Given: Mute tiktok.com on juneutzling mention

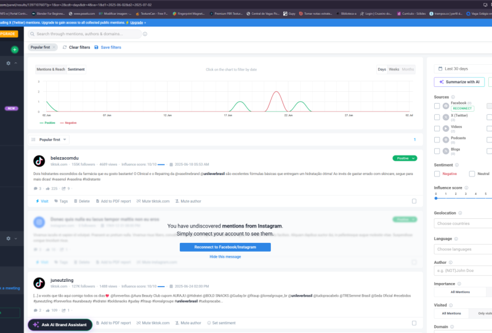Looking at the screenshot, I should [153, 323].
